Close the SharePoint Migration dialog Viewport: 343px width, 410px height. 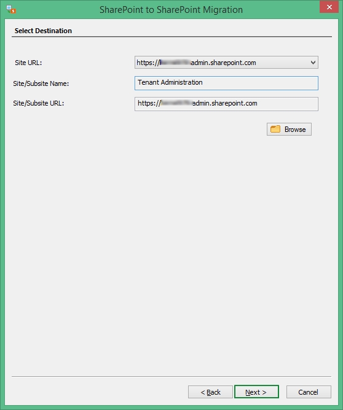pyautogui.click(x=329, y=7)
